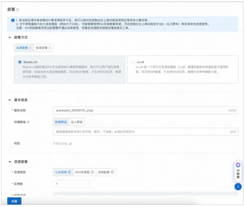
Task: Choose 公共资源 resource type
Action: click(63, 172)
